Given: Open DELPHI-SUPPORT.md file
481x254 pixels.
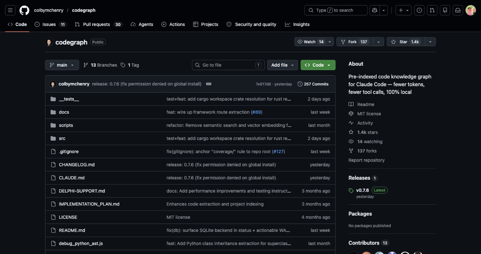Looking at the screenshot, I should (x=82, y=191).
